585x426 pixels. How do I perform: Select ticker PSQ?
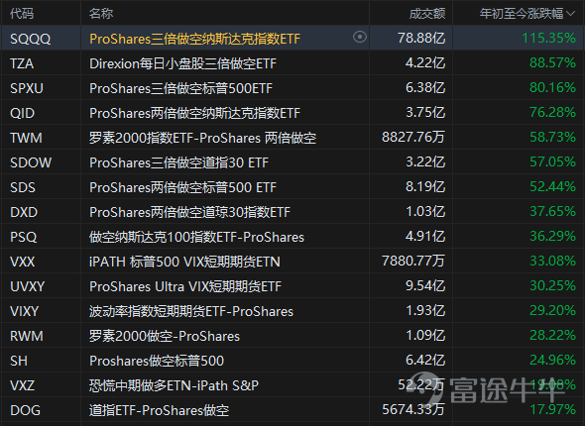[23, 237]
